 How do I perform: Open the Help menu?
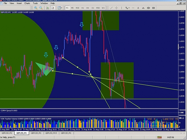pyautogui.click(x=53, y=3)
